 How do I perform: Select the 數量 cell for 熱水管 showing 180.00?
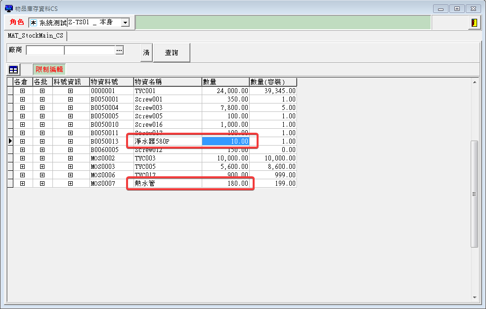point(225,184)
